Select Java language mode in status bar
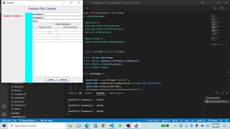This screenshot has height=129, width=230. tap(187, 120)
